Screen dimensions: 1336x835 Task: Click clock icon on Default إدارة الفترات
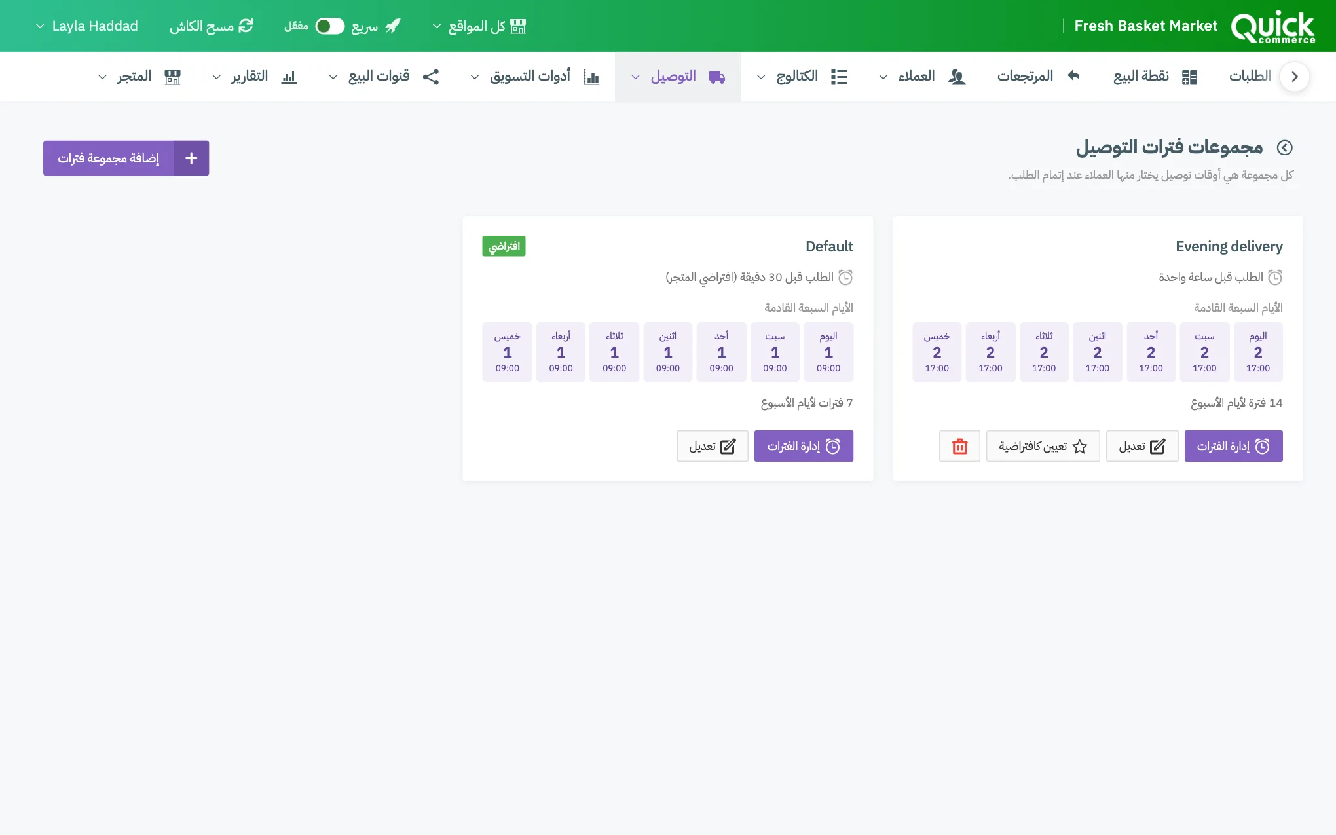[833, 446]
